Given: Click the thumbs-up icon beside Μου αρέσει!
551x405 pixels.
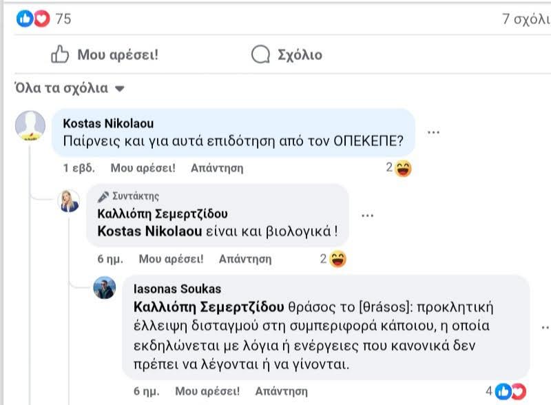Looking at the screenshot, I should click(61, 54).
